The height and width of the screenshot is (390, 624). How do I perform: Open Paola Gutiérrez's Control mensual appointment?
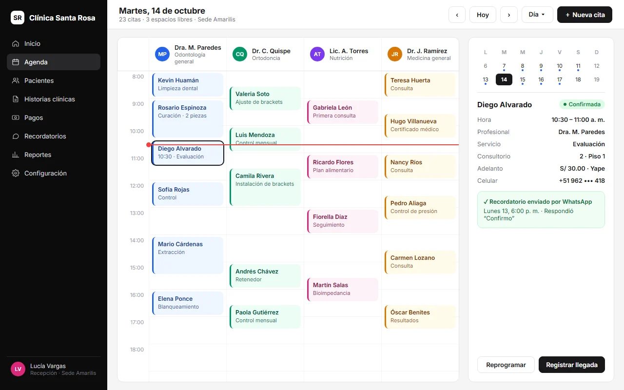click(265, 316)
